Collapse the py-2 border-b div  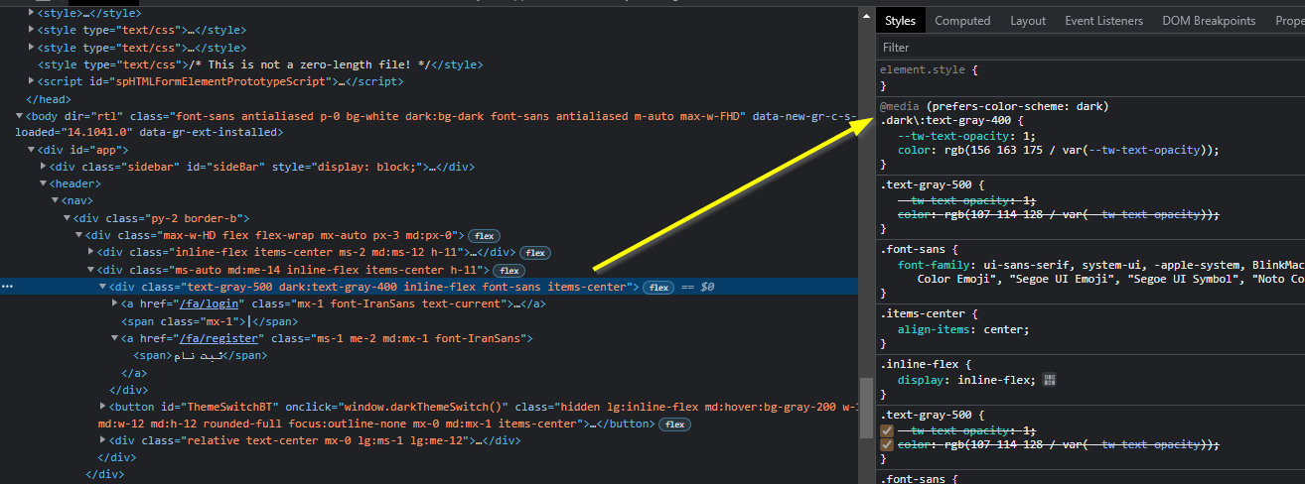pos(67,218)
